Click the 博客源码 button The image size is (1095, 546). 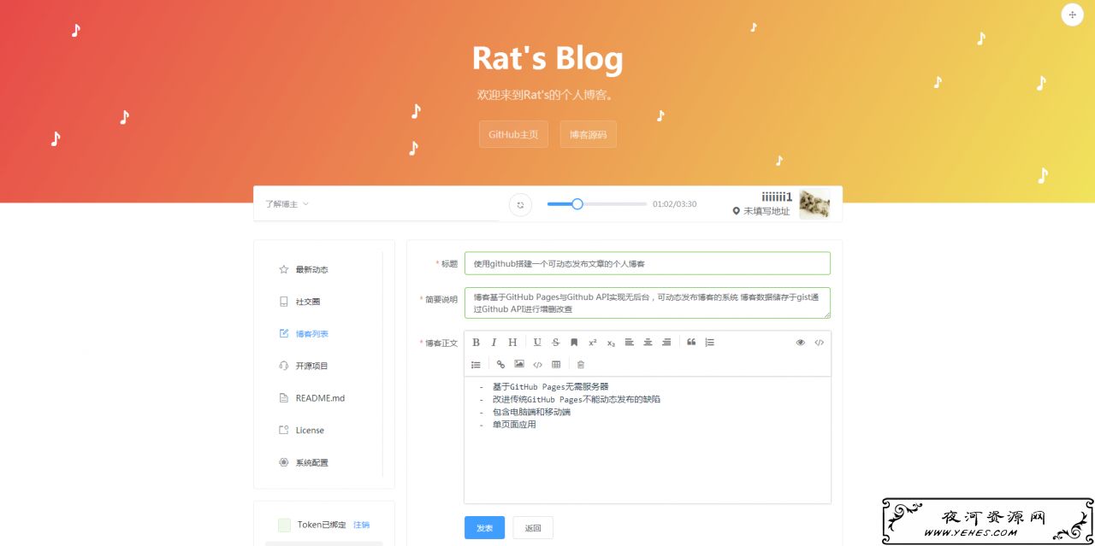[x=588, y=134]
